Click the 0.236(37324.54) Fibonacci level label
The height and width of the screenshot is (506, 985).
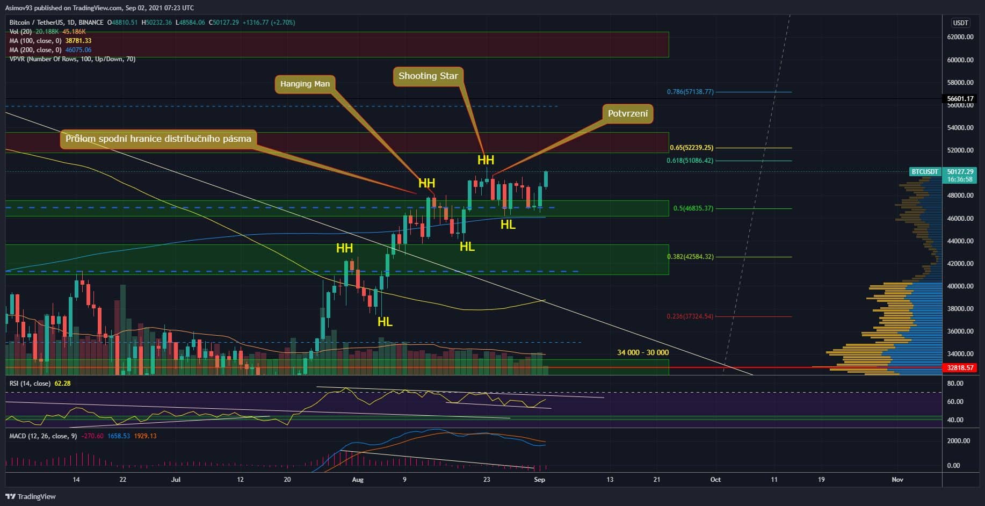click(690, 316)
